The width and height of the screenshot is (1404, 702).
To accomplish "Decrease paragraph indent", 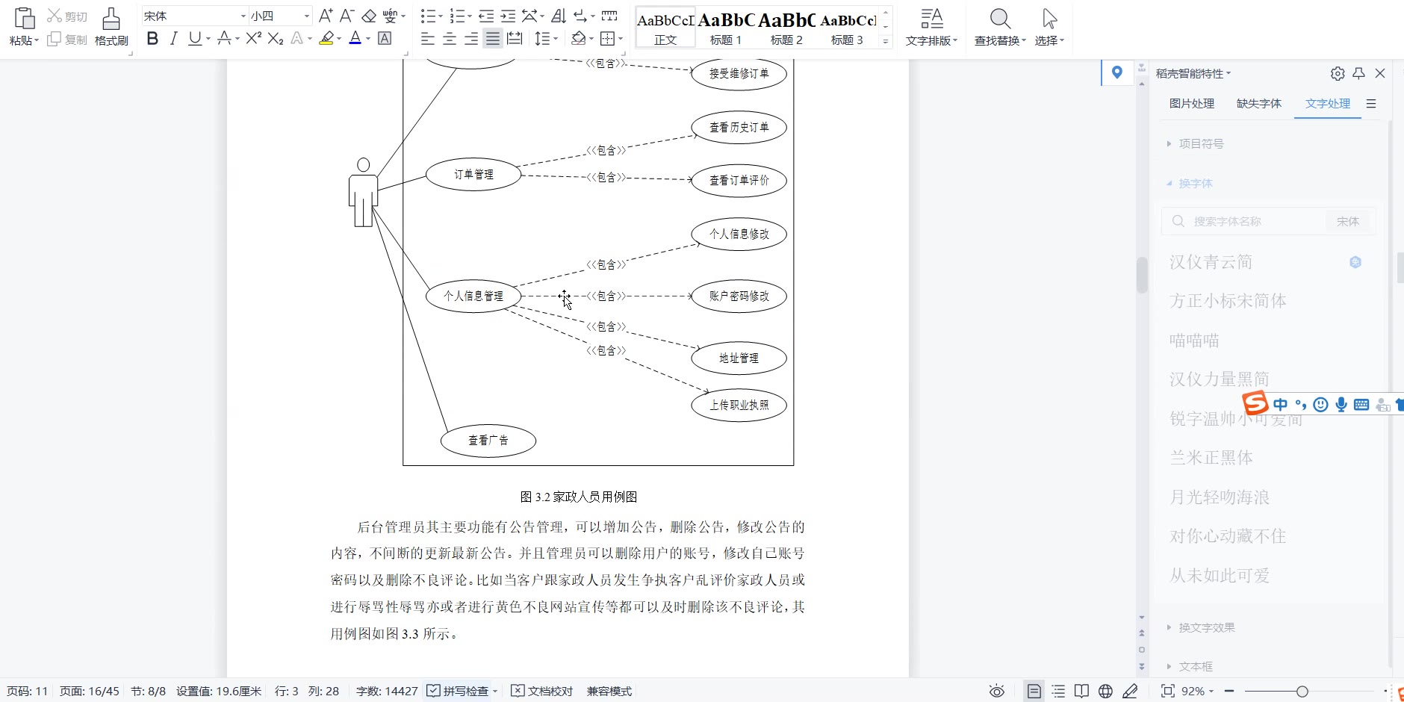I will coord(486,16).
